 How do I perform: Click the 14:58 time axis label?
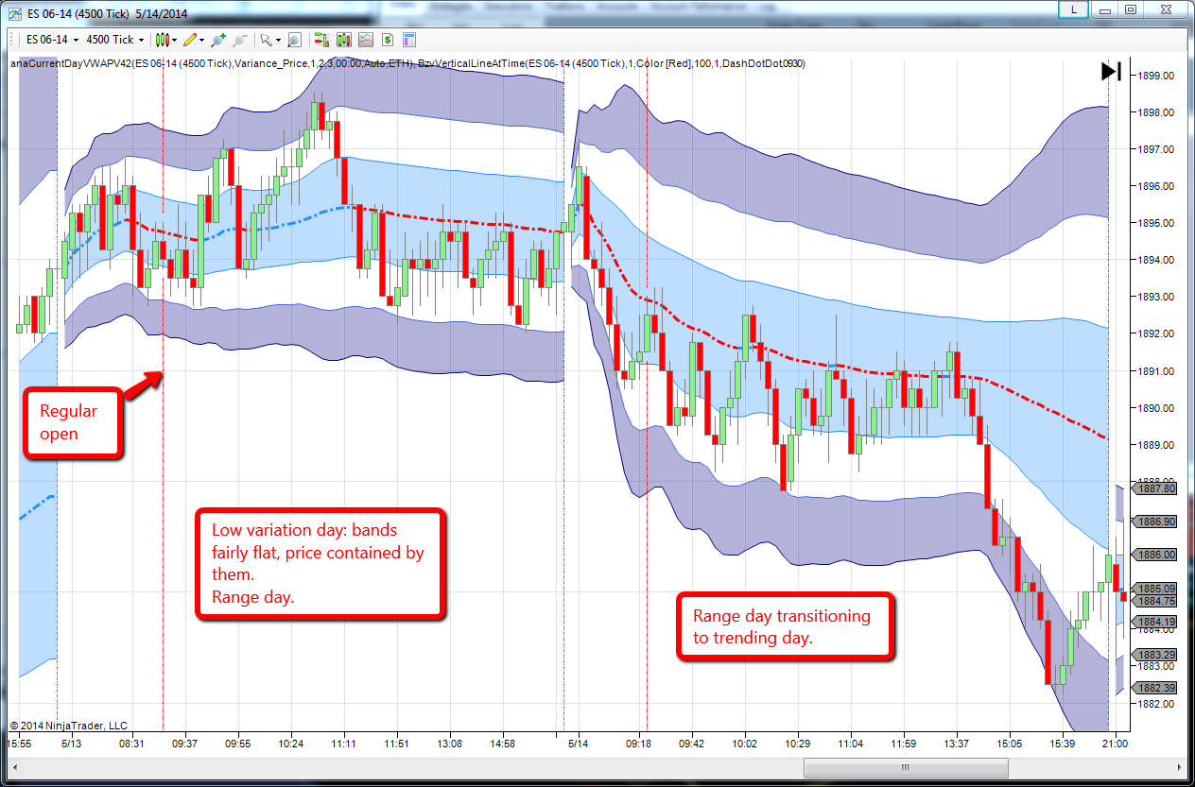click(502, 744)
